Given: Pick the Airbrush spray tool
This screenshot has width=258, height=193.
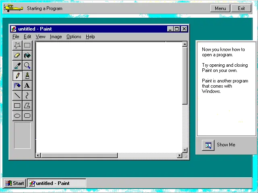Looking at the screenshot, I should [x=17, y=86].
